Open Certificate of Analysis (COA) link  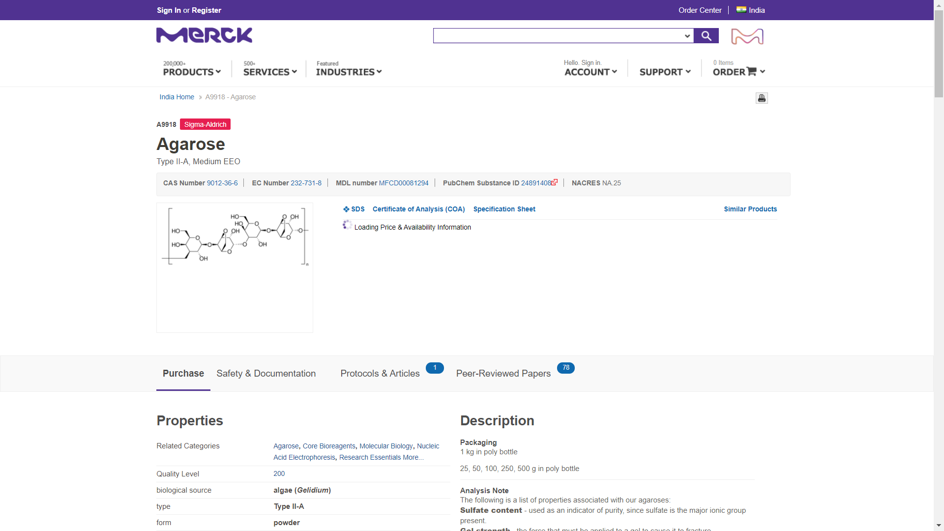tap(419, 209)
